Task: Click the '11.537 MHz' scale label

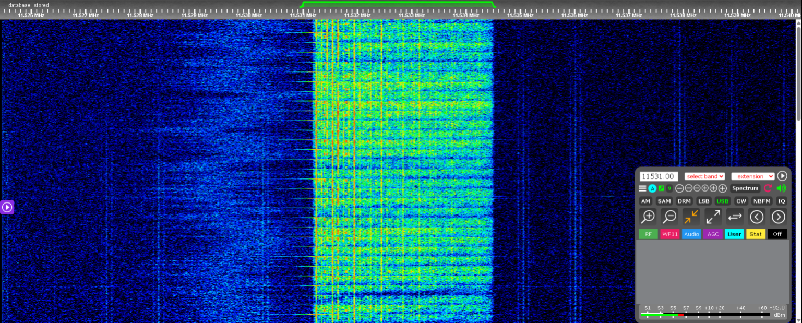Action: pos(629,15)
